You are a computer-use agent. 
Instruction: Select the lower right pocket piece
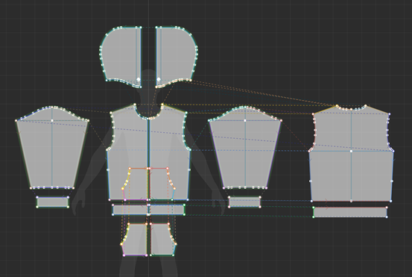point(163,240)
